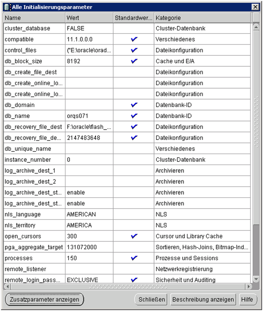Toggle the Standardwert checkmark for open_cursors
This screenshot has width=263, height=311.
coord(134,236)
